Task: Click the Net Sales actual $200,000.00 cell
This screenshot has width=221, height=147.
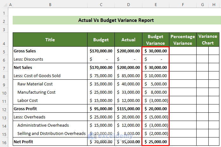Action: [128, 68]
